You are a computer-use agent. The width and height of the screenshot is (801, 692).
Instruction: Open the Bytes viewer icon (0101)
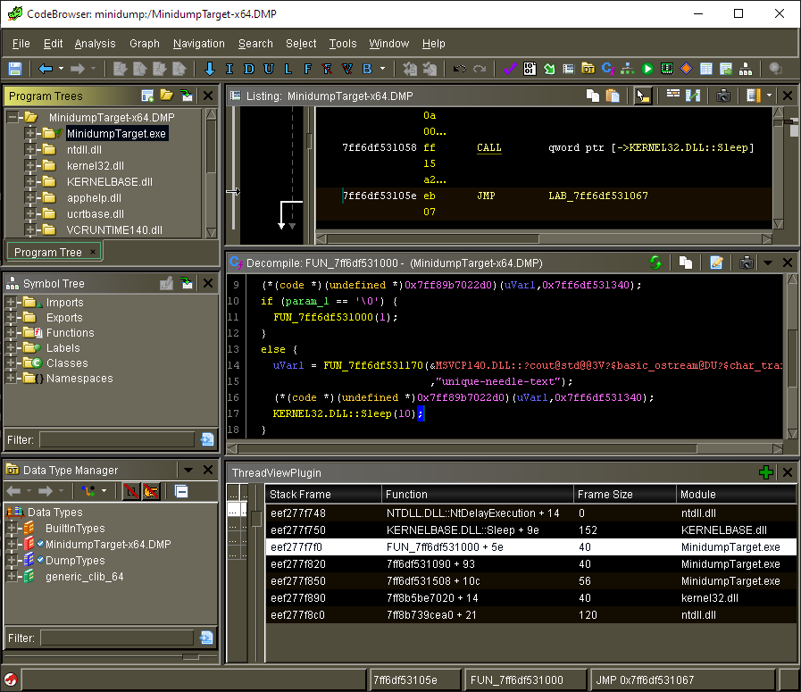530,69
